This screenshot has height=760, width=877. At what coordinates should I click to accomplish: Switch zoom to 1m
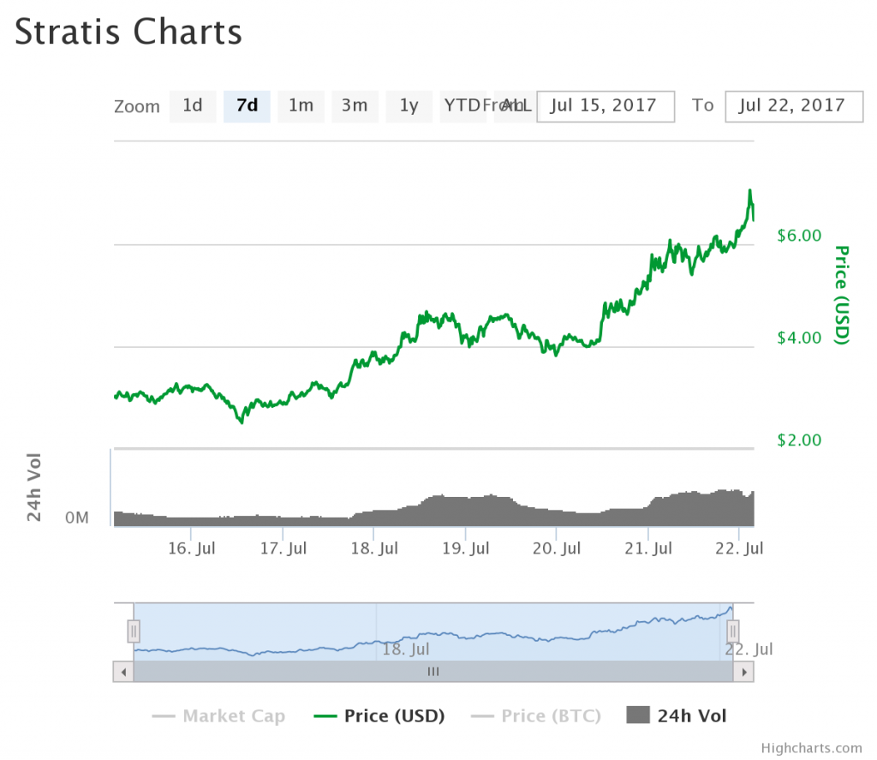[301, 106]
